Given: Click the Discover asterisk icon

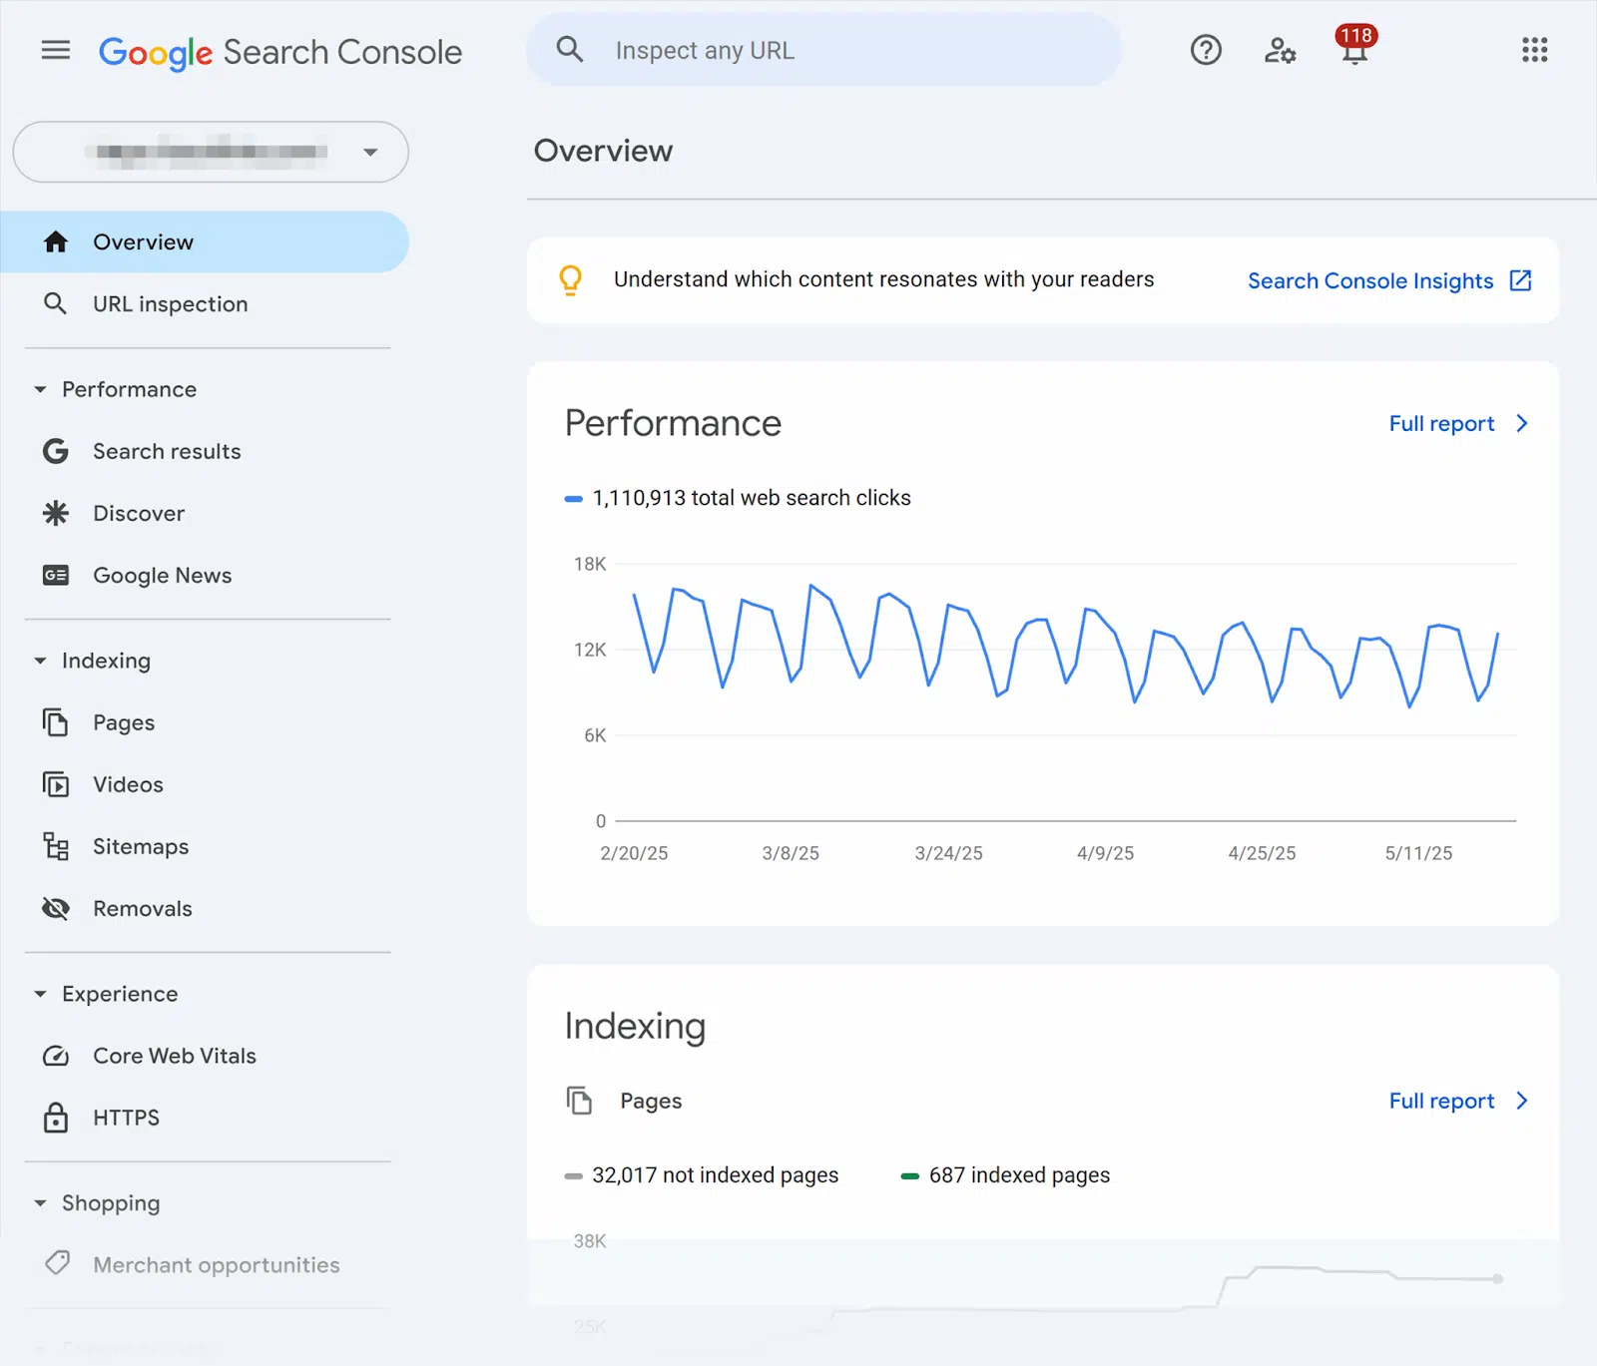Looking at the screenshot, I should click(56, 513).
